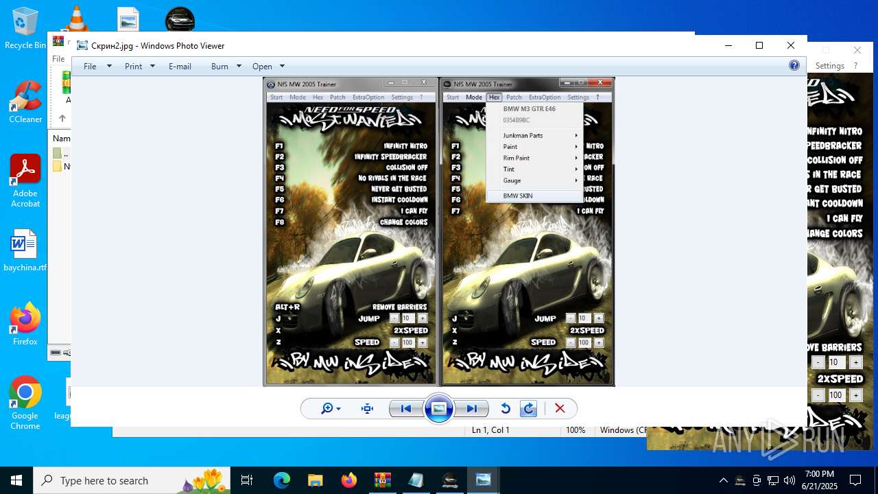Open the Recycle Bin desktop icon

25,29
